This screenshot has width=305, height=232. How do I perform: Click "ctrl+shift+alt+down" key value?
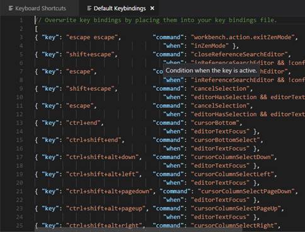pyautogui.click(x=102, y=157)
